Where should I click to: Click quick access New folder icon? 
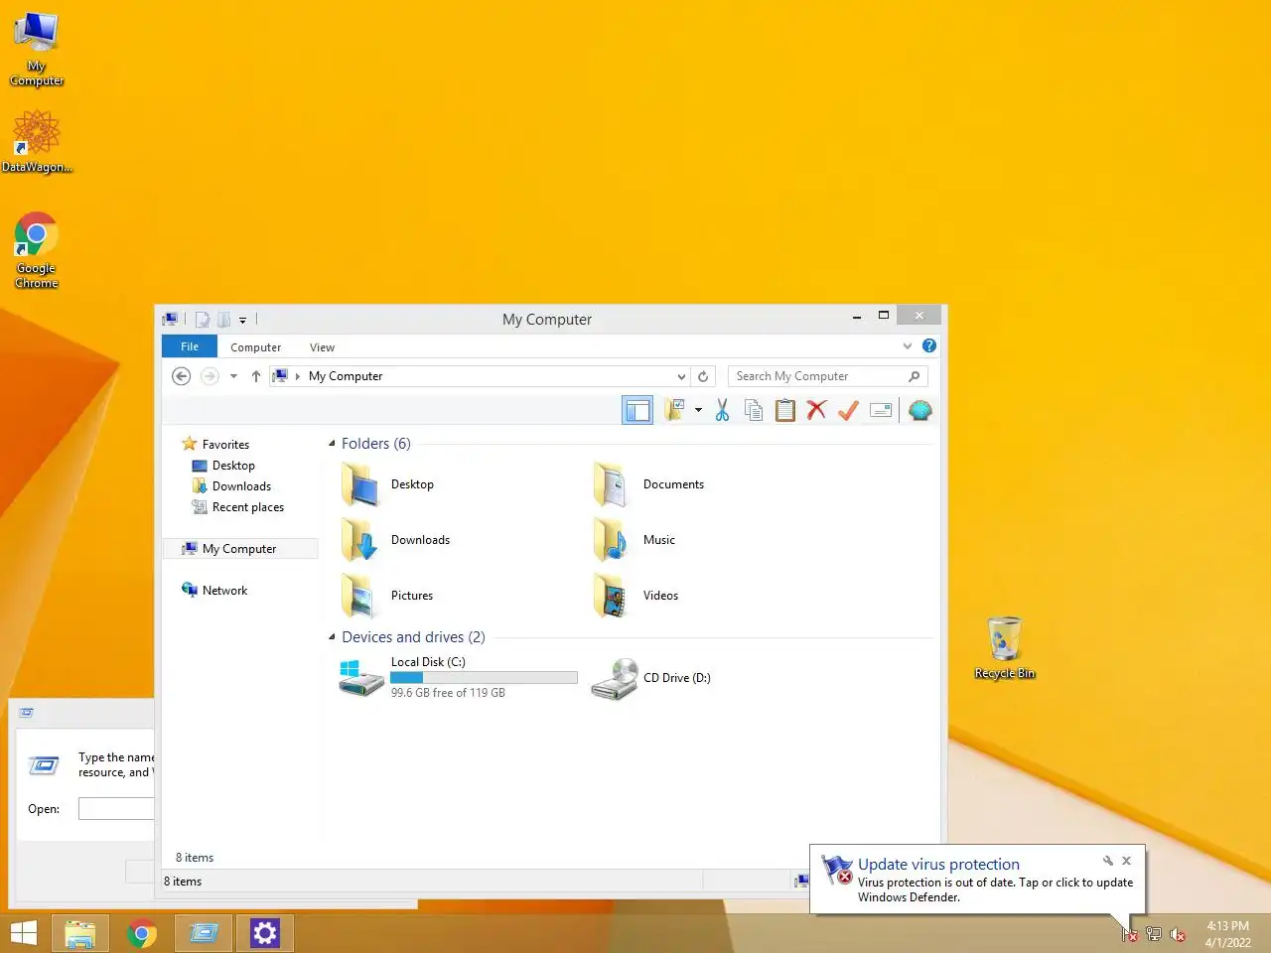point(224,320)
